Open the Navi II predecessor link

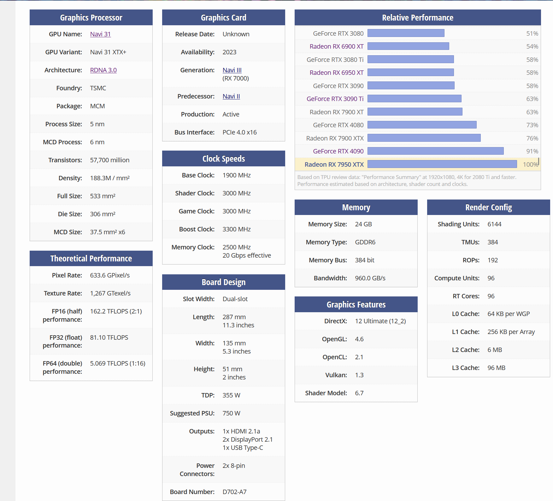231,96
